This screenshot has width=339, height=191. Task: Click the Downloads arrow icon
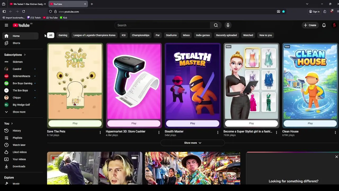click(6, 166)
